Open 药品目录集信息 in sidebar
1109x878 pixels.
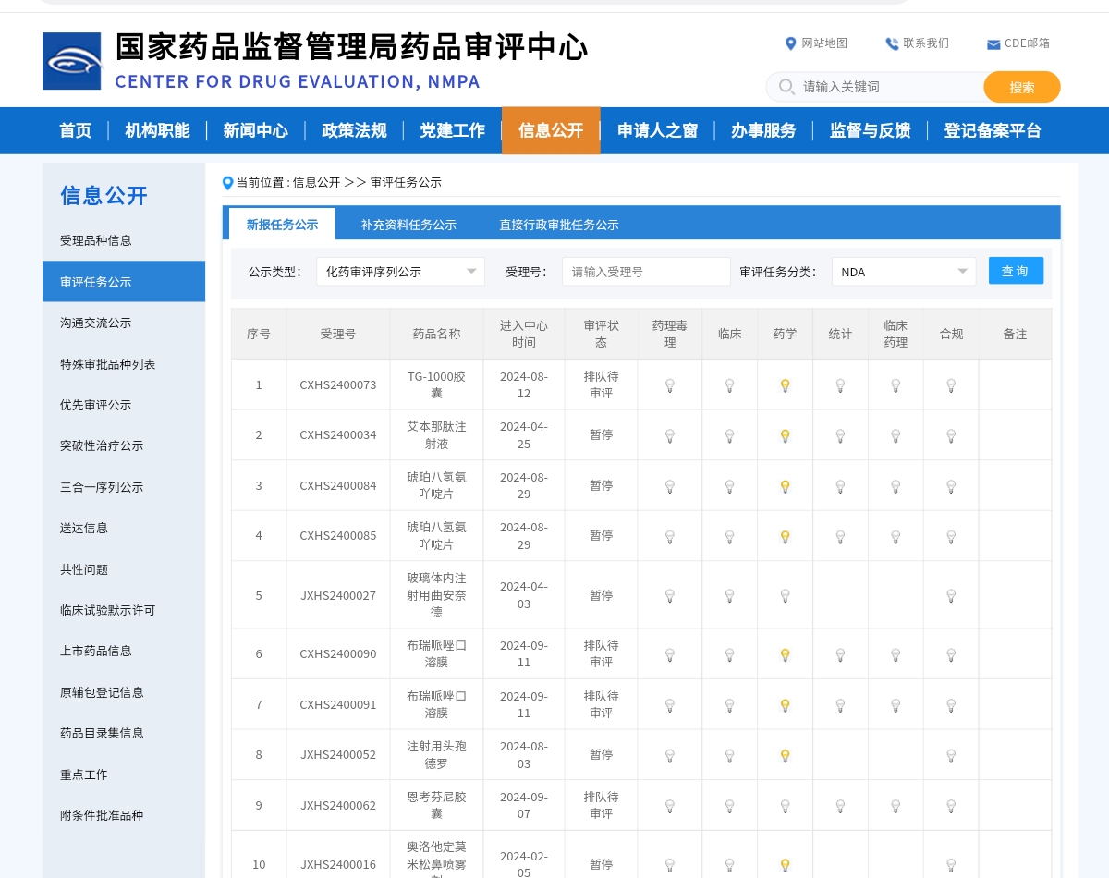(x=124, y=733)
